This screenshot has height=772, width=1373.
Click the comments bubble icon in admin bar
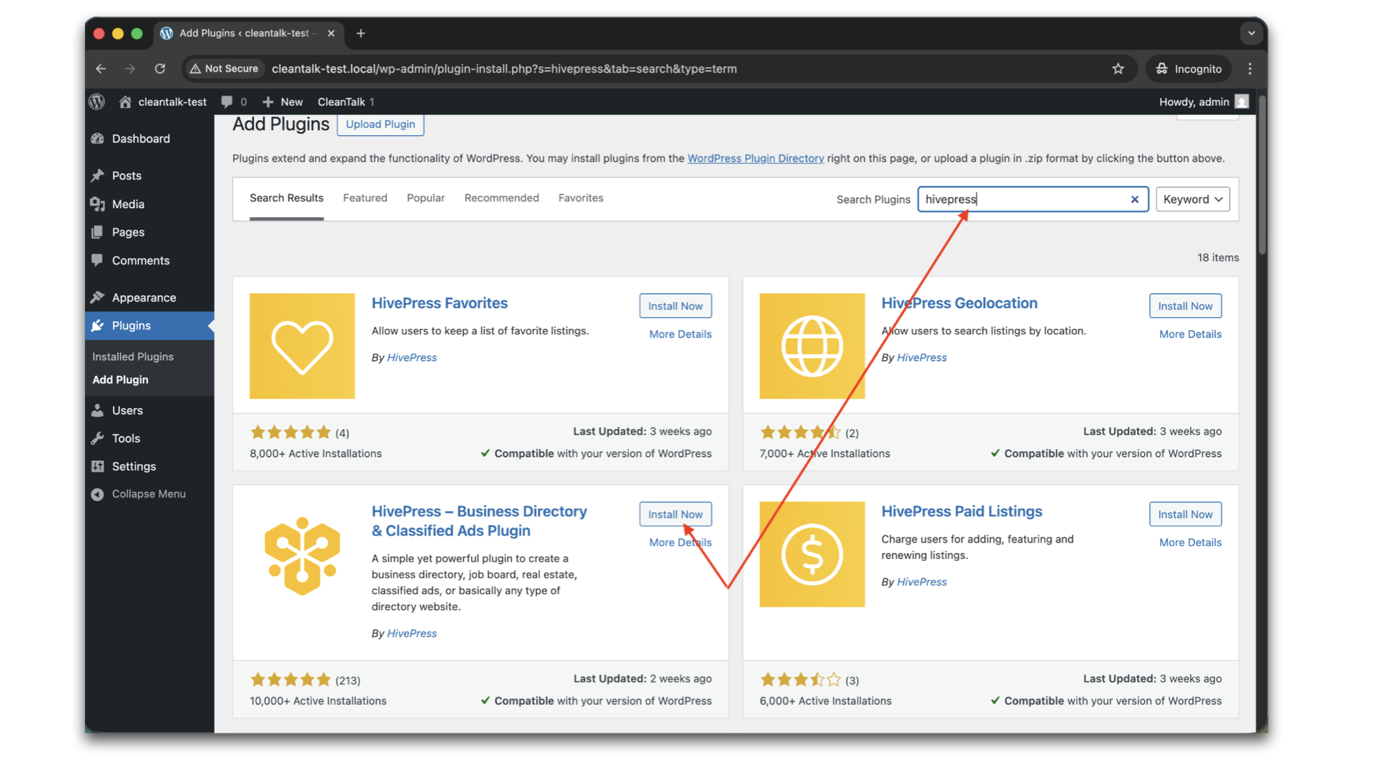point(227,102)
